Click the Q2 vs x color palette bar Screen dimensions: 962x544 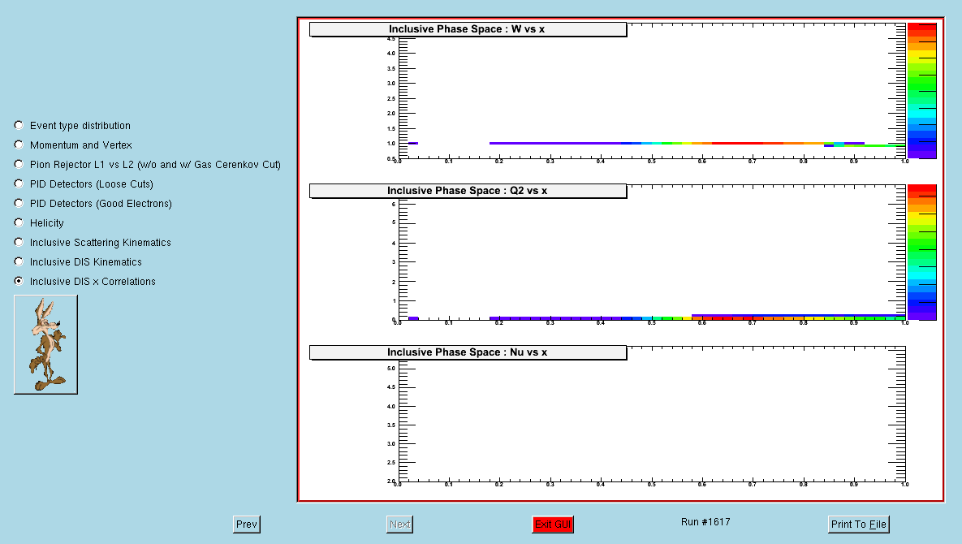(922, 252)
